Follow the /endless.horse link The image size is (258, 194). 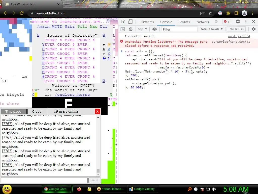pos(72,95)
